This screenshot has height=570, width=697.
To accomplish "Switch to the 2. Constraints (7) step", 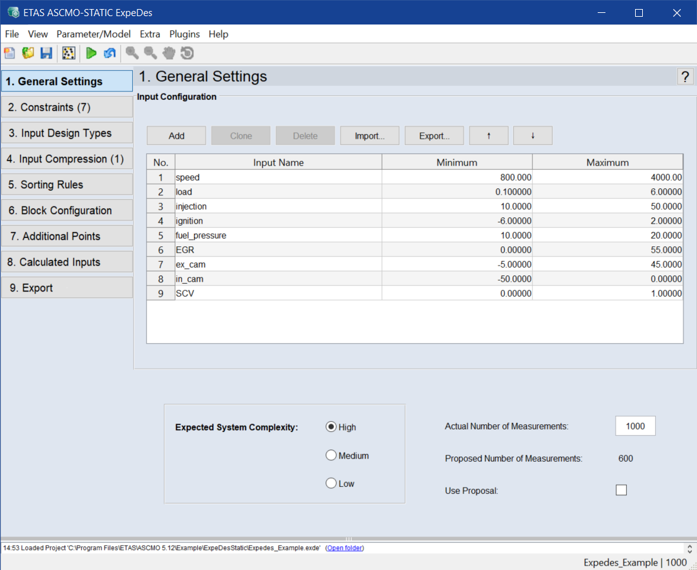I will [x=67, y=107].
